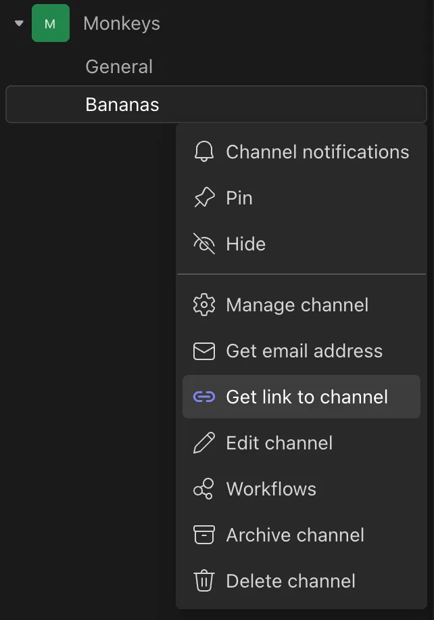434x620 pixels.
Task: Select Get link to channel
Action: click(x=302, y=397)
